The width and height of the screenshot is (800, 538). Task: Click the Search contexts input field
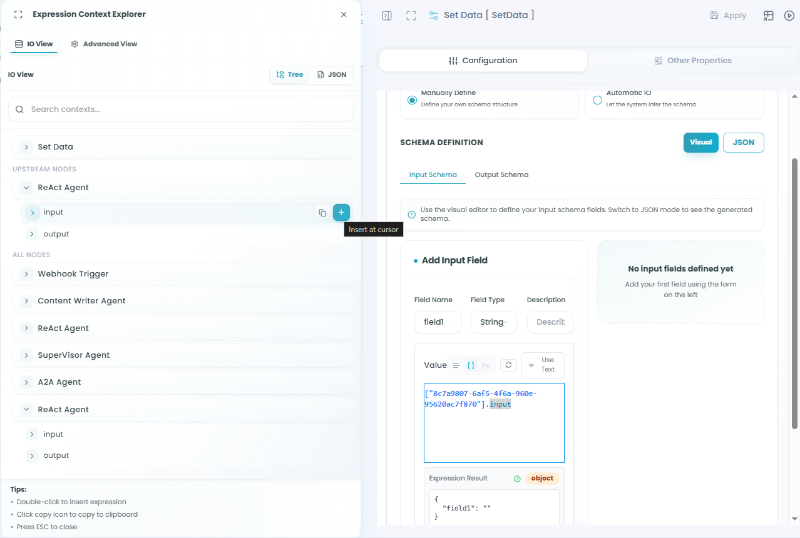point(181,109)
